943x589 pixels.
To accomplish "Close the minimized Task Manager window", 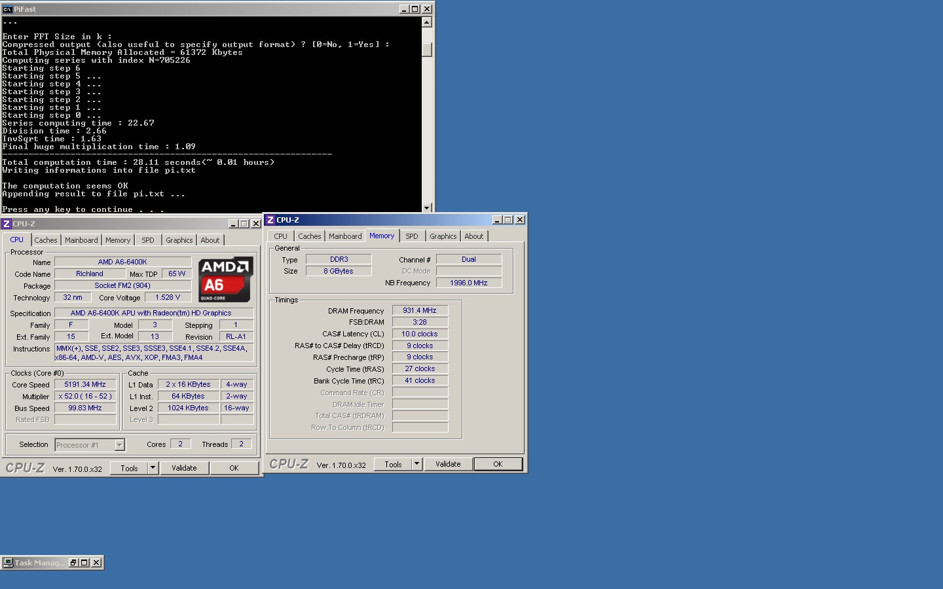I will click(96, 563).
